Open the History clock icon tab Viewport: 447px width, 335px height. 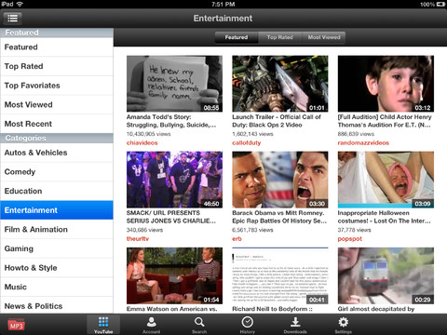pyautogui.click(x=248, y=325)
